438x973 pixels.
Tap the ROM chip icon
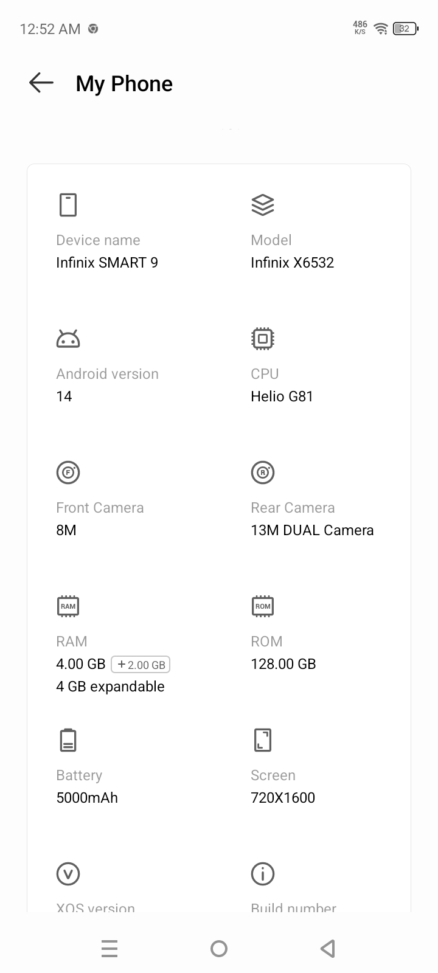tap(263, 606)
